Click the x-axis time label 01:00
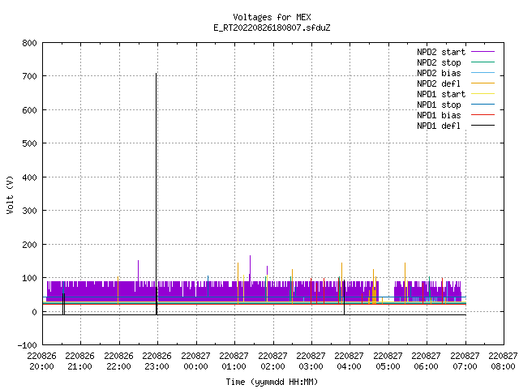519x389 pixels. [234, 366]
